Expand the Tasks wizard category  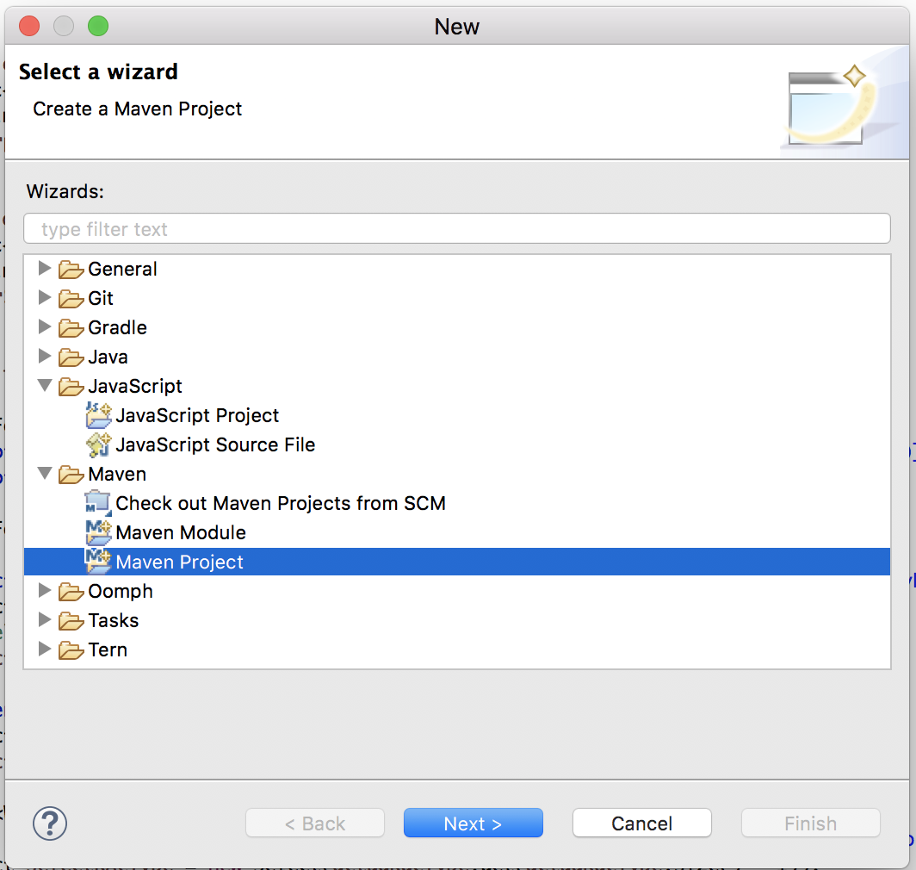[45, 620]
